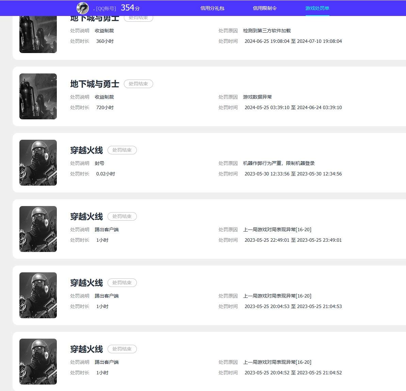
Task: Click the 穿越火线 title of the 封号 record
Action: (86, 150)
